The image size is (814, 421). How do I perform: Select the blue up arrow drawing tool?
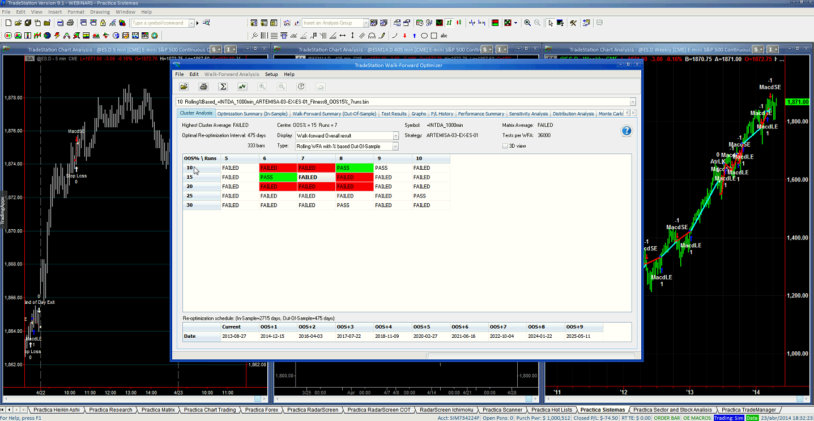coord(414,35)
